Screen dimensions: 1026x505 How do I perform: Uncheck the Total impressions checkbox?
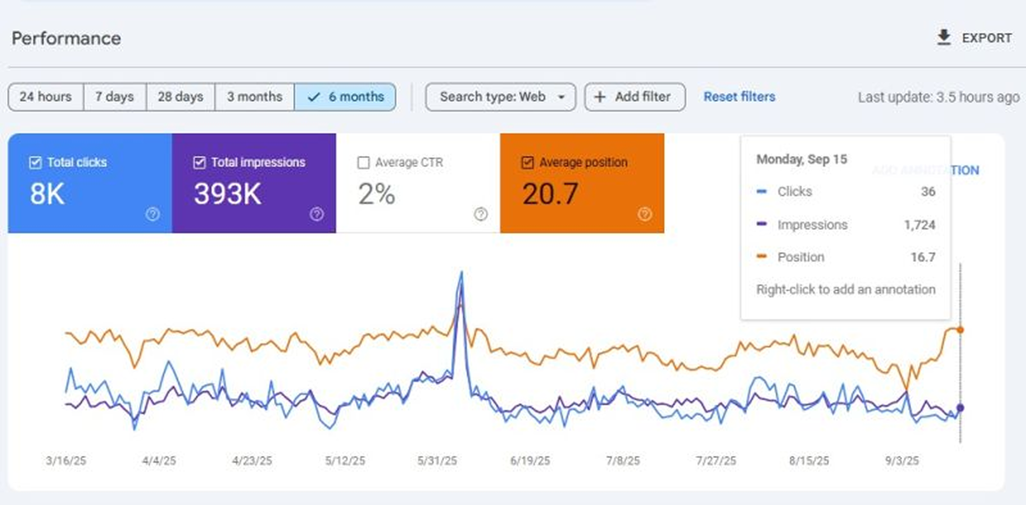point(199,163)
